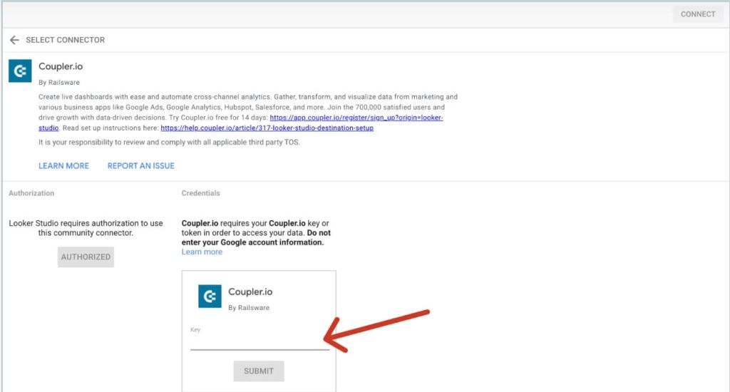Image resolution: width=730 pixels, height=392 pixels.
Task: Click the Coupler.io logo inside the credentials card
Action: [x=209, y=296]
